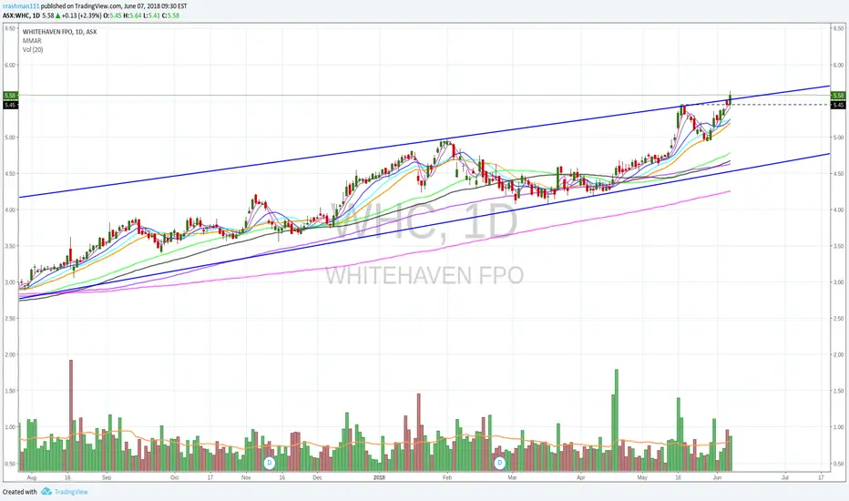The width and height of the screenshot is (849, 501).
Task: Click the TradingView text beside 'Created with'
Action: pyautogui.click(x=71, y=492)
